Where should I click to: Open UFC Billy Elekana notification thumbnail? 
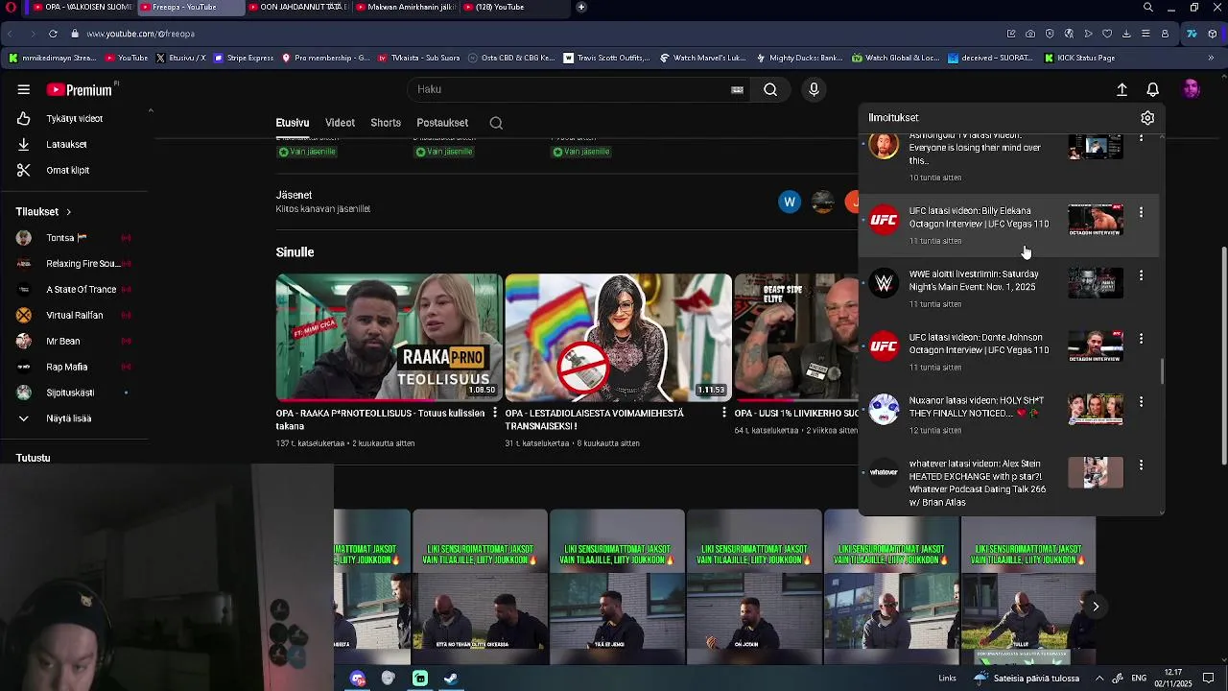(x=1096, y=220)
